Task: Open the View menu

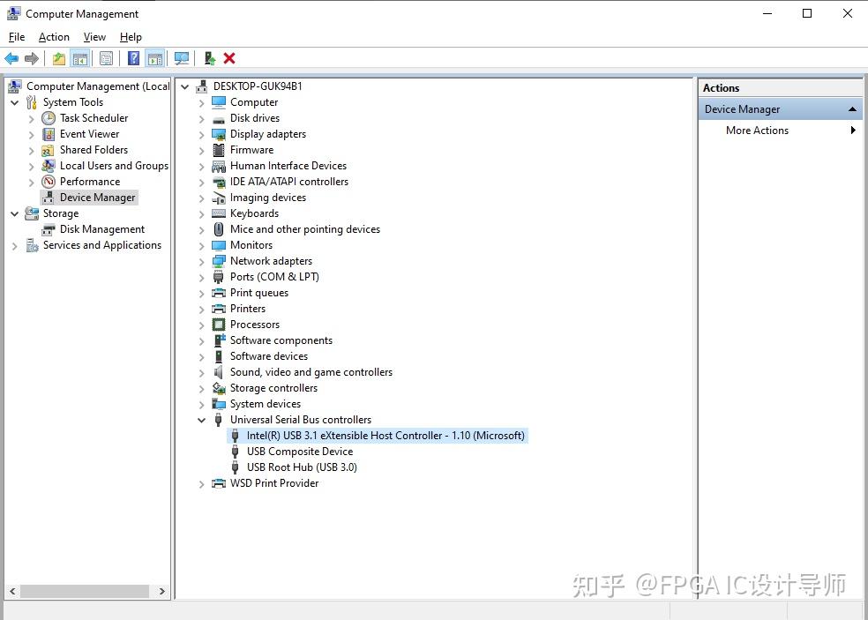Action: (x=94, y=37)
